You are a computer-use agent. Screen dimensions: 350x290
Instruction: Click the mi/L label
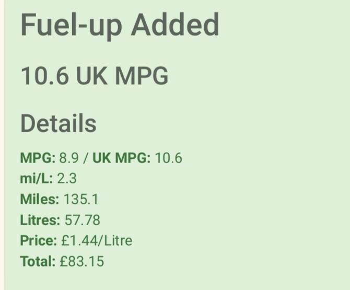tap(37, 179)
